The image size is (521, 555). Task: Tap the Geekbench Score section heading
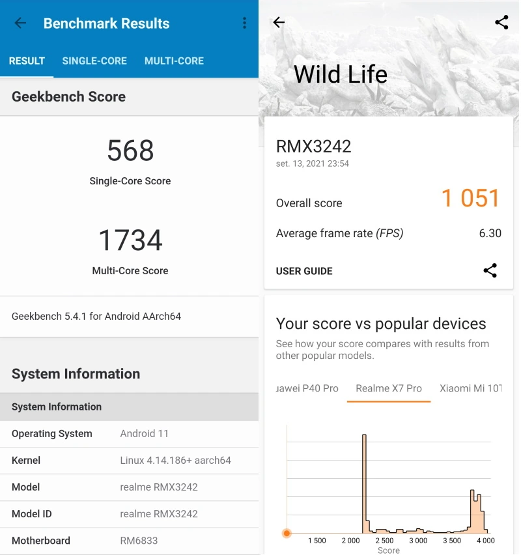(68, 96)
